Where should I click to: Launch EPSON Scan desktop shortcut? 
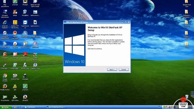tap(25, 66)
